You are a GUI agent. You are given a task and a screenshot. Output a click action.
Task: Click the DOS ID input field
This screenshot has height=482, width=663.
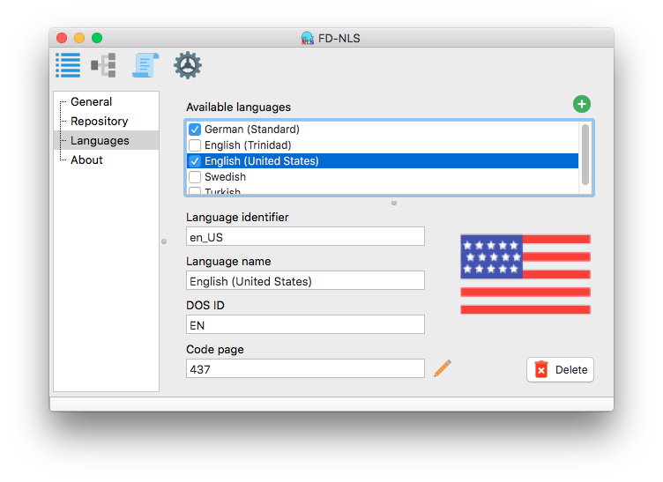tap(305, 325)
